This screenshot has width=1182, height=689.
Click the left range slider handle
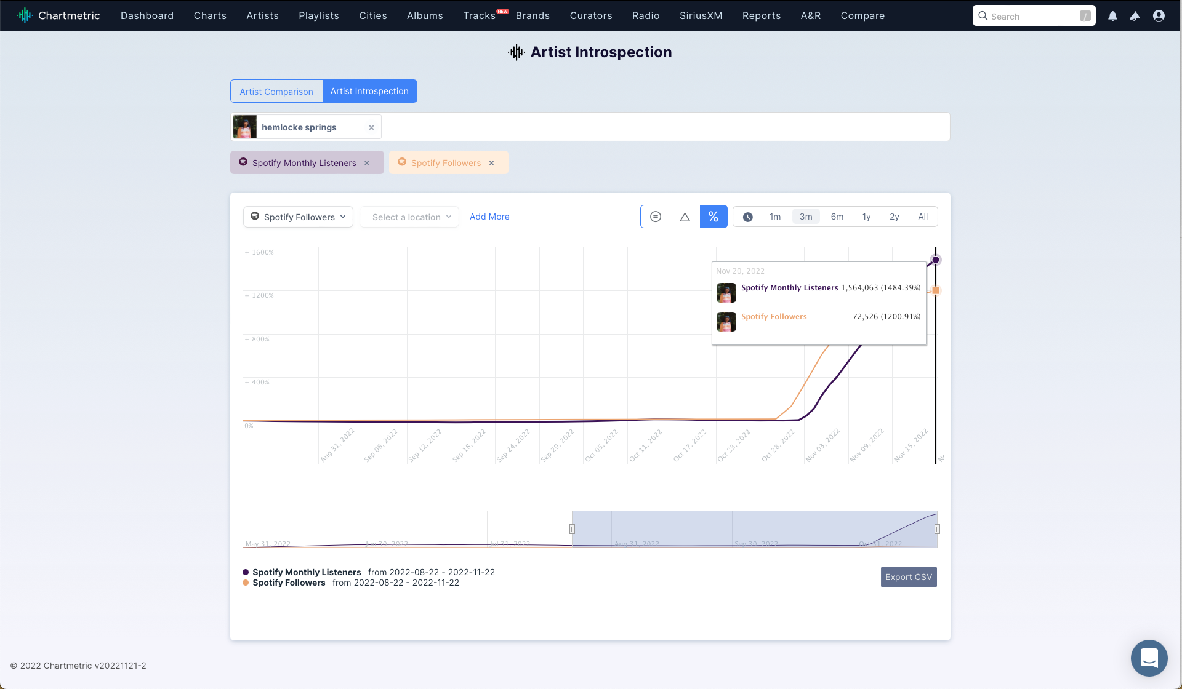(572, 529)
